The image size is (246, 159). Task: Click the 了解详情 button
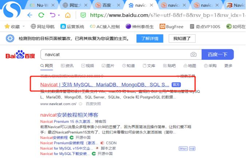150,38
